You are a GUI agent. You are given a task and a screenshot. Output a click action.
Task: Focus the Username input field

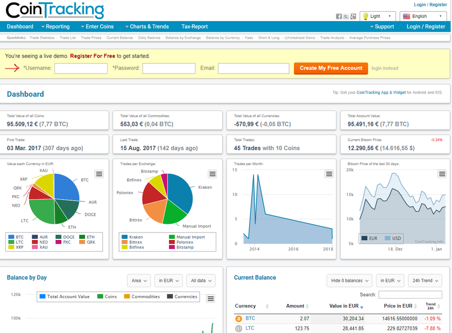click(81, 69)
